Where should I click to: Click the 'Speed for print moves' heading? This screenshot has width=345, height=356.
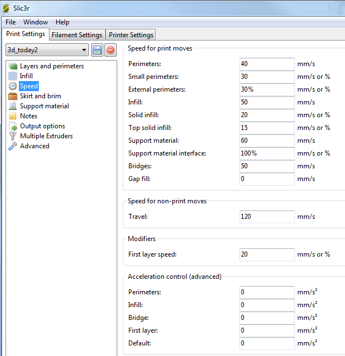point(160,48)
